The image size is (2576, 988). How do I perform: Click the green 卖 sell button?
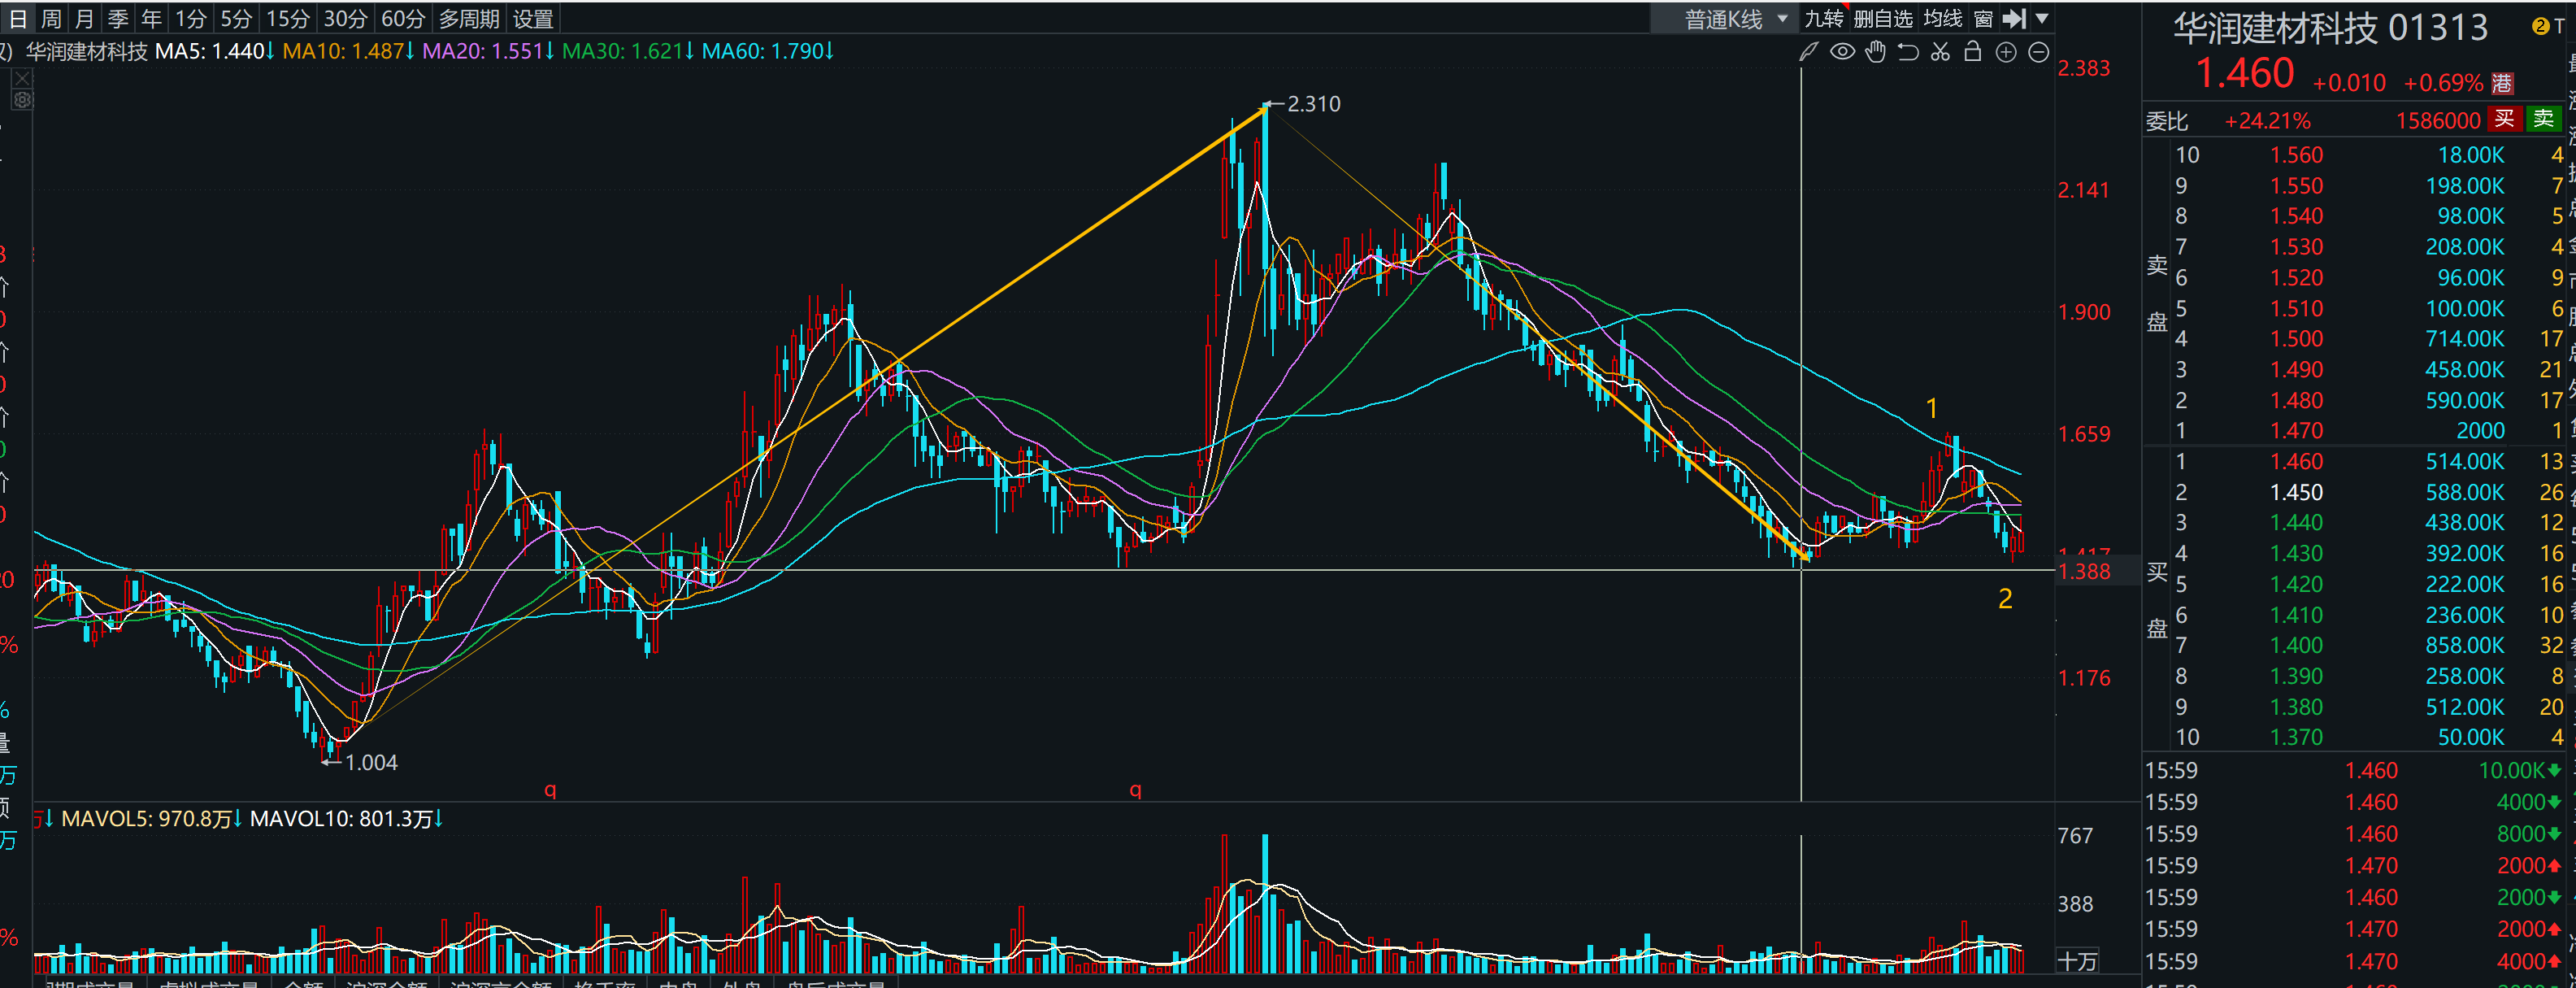pyautogui.click(x=2543, y=119)
